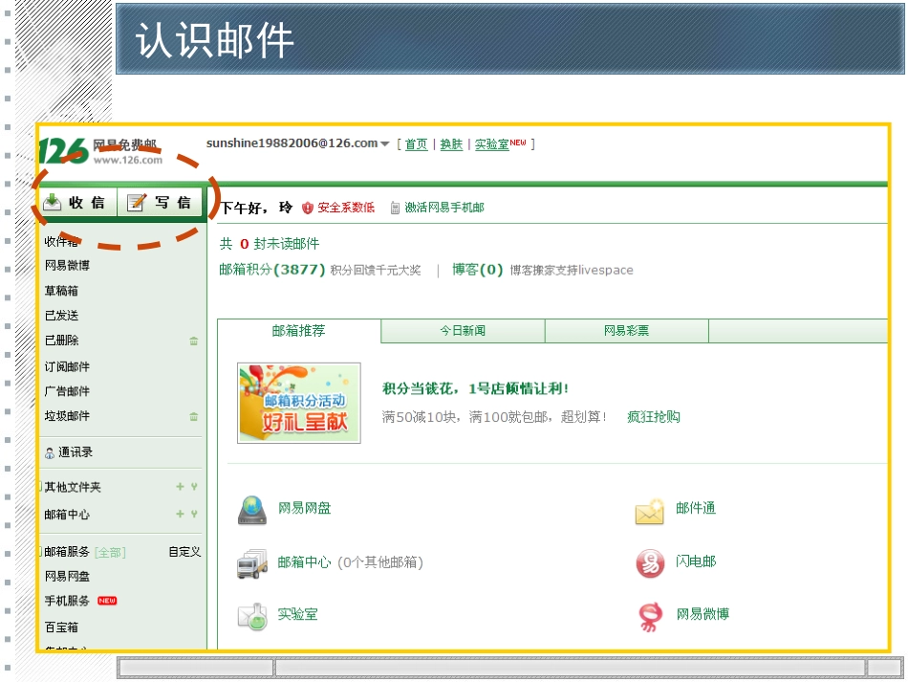908x682 pixels.
Task: Open 网易微博 link in main panel
Action: click(703, 614)
